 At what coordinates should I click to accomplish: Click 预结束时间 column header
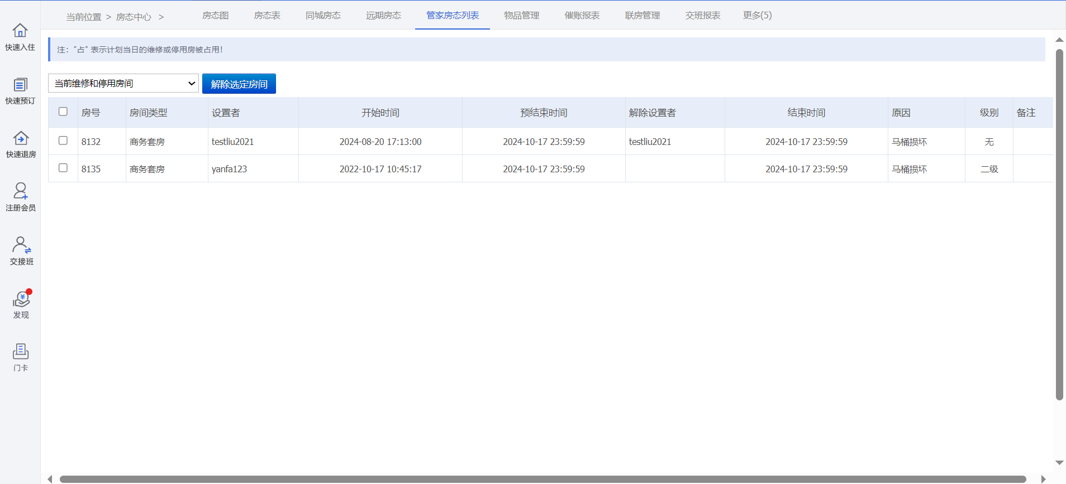tap(544, 113)
